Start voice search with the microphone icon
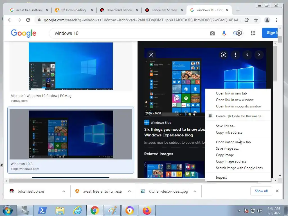Screen dimensions: 288x216 (x=224, y=33)
